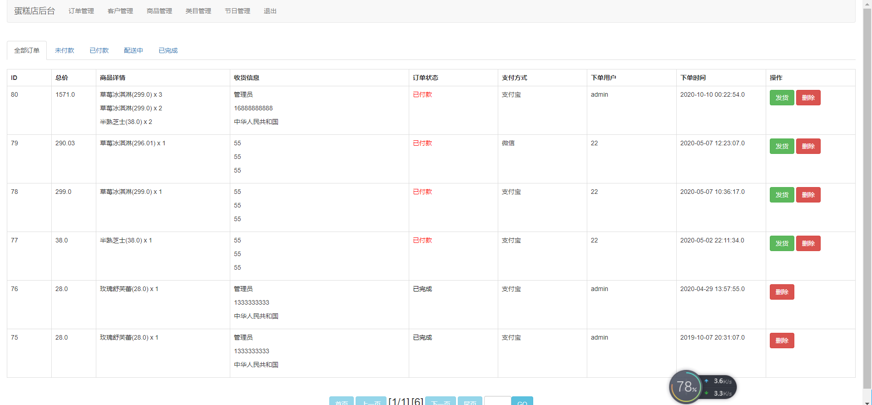
Task: Click 退出 to log out
Action: click(270, 11)
